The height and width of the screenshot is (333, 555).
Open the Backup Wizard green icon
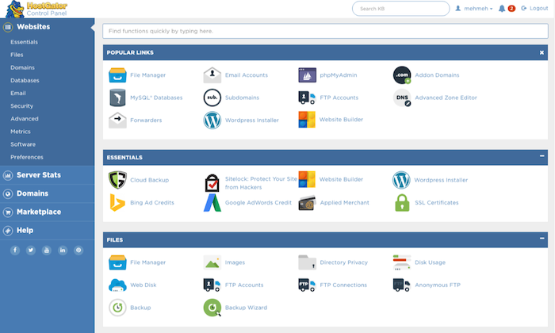[212, 308]
